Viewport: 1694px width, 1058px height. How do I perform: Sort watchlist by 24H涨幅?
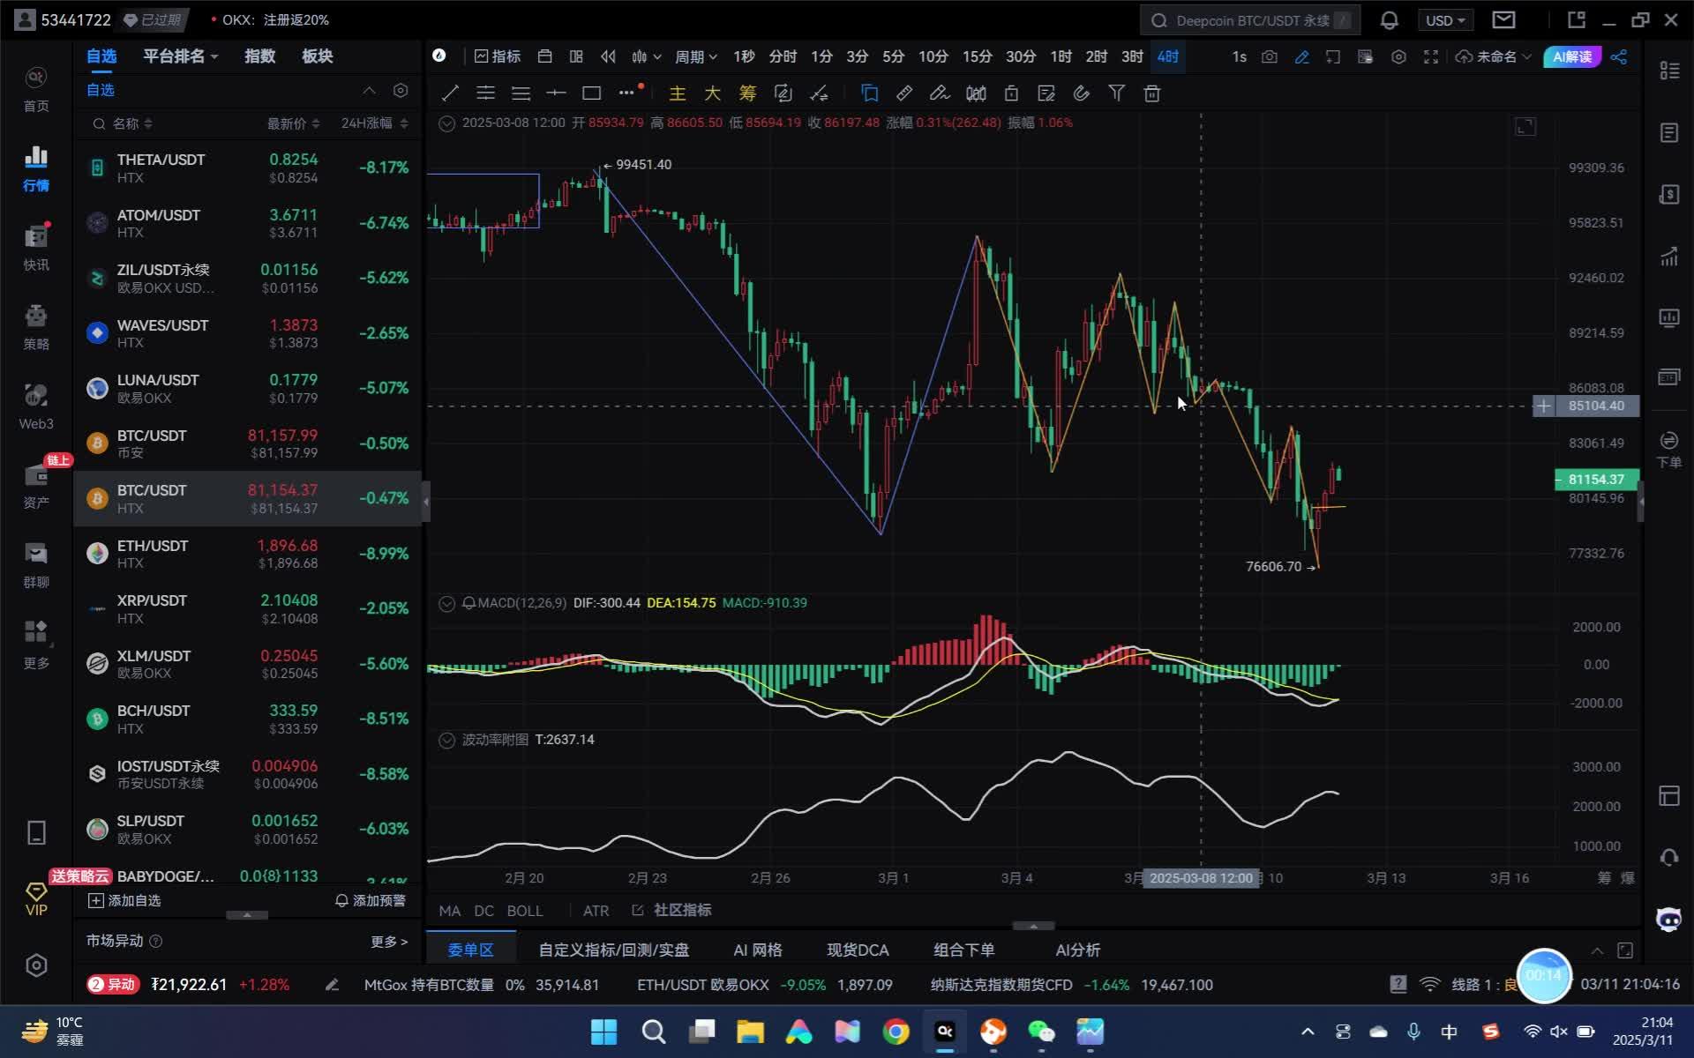pos(375,123)
